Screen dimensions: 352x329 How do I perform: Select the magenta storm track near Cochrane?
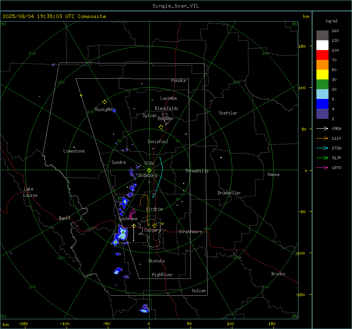(132, 214)
